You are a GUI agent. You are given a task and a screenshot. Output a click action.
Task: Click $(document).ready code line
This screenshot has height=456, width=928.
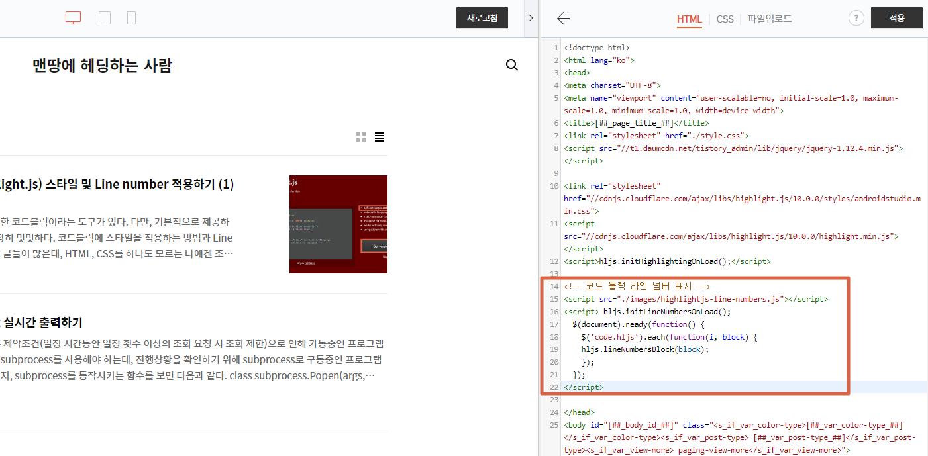[639, 324]
